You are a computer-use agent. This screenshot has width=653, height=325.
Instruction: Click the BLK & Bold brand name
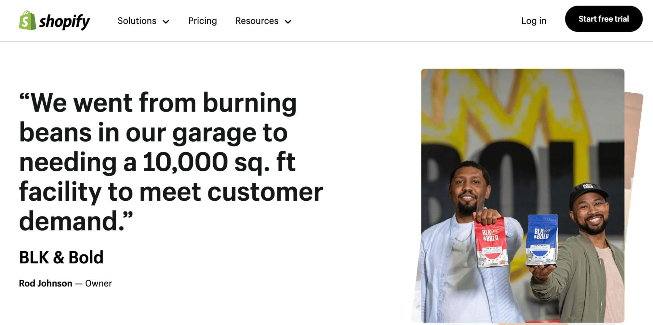tap(61, 257)
